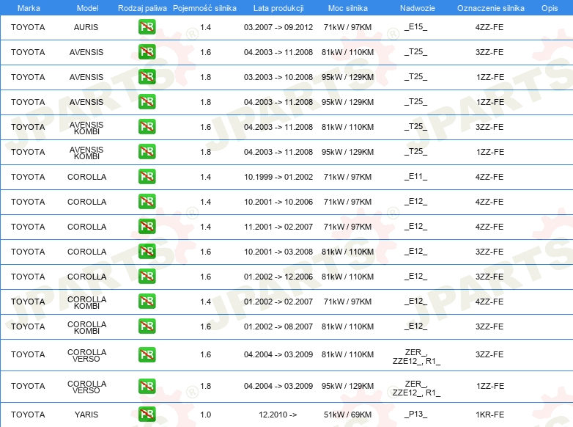Select the YARIS model cell

click(x=86, y=415)
